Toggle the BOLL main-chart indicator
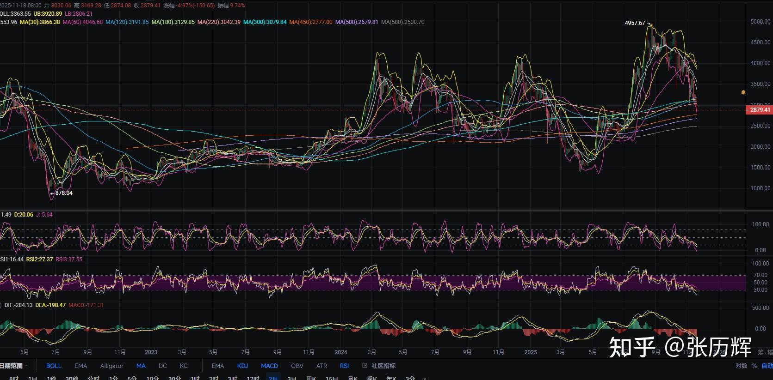 click(x=54, y=366)
